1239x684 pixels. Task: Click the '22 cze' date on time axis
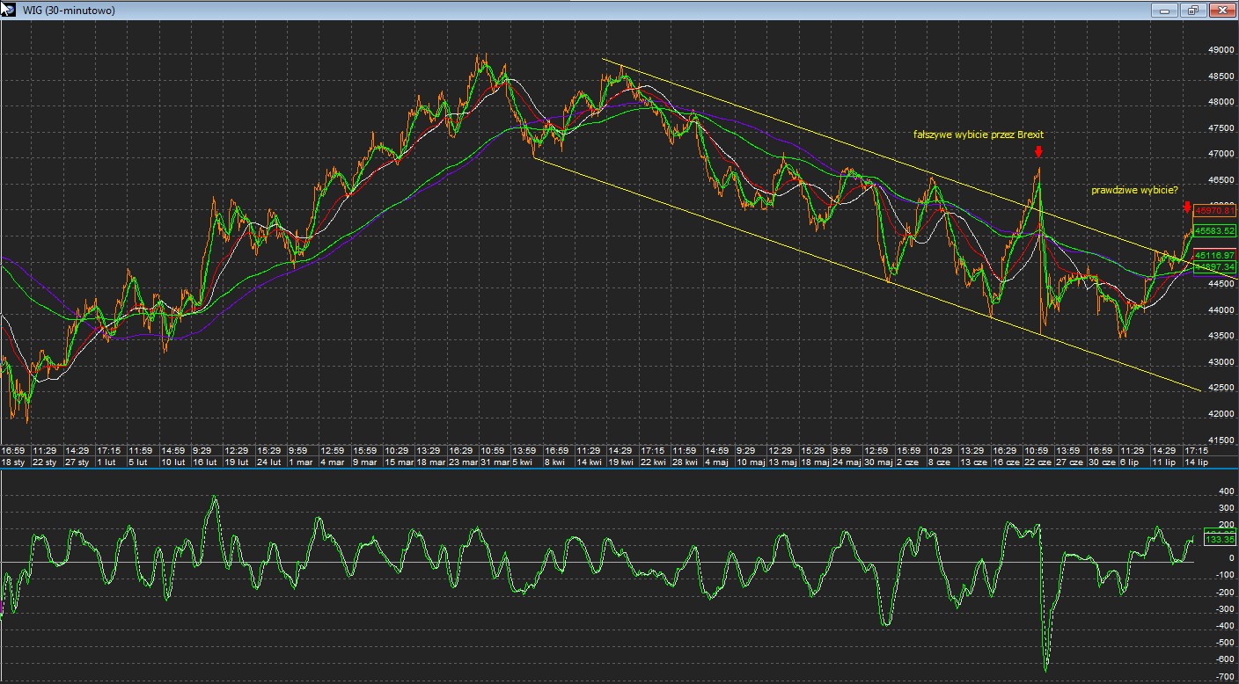pyautogui.click(x=1039, y=462)
